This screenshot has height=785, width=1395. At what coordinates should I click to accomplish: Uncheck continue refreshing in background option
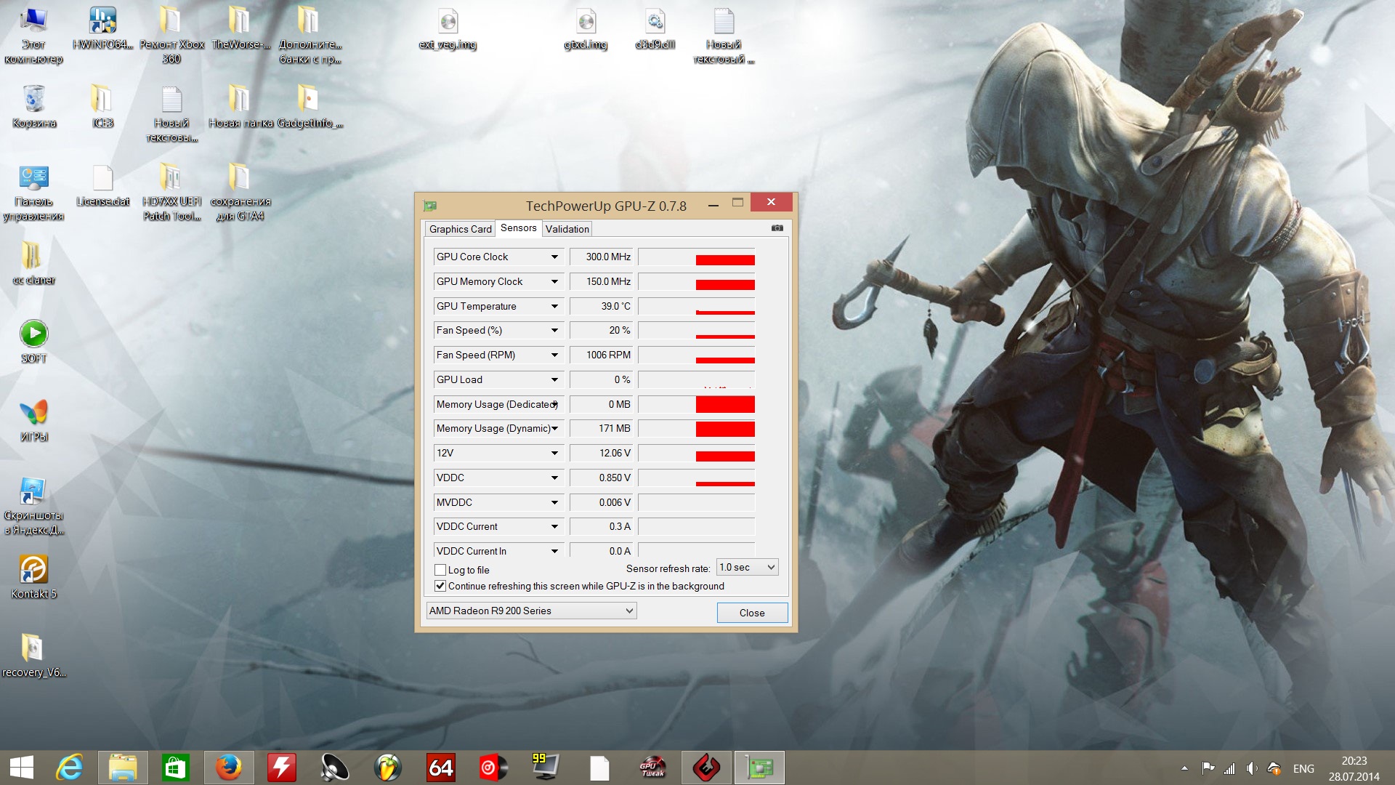click(440, 586)
